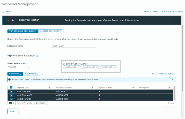Filter the vSphere Zone column
Screen dimensions: 185x119
pos(49,88)
